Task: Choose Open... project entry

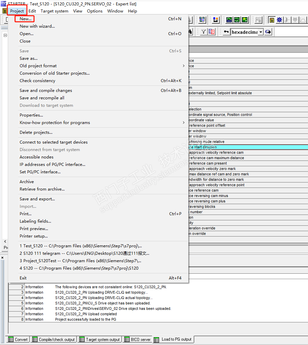Action: [x=26, y=34]
